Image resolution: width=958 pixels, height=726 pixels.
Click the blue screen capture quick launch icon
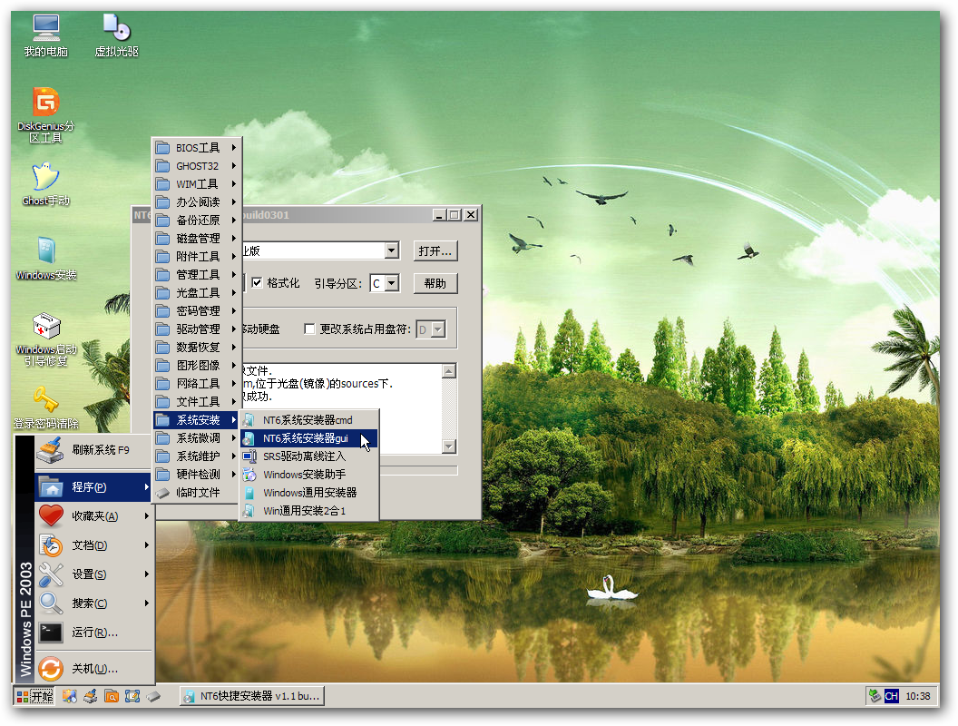click(132, 695)
